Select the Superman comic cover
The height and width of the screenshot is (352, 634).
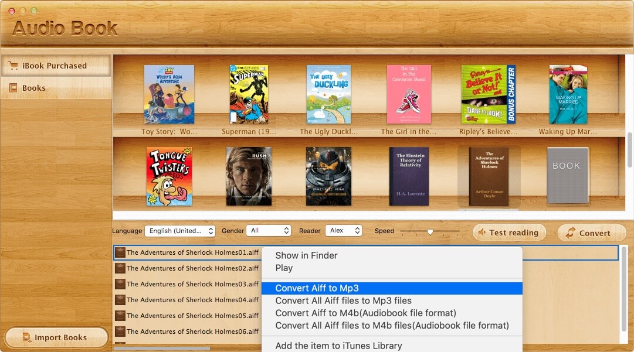pos(249,94)
